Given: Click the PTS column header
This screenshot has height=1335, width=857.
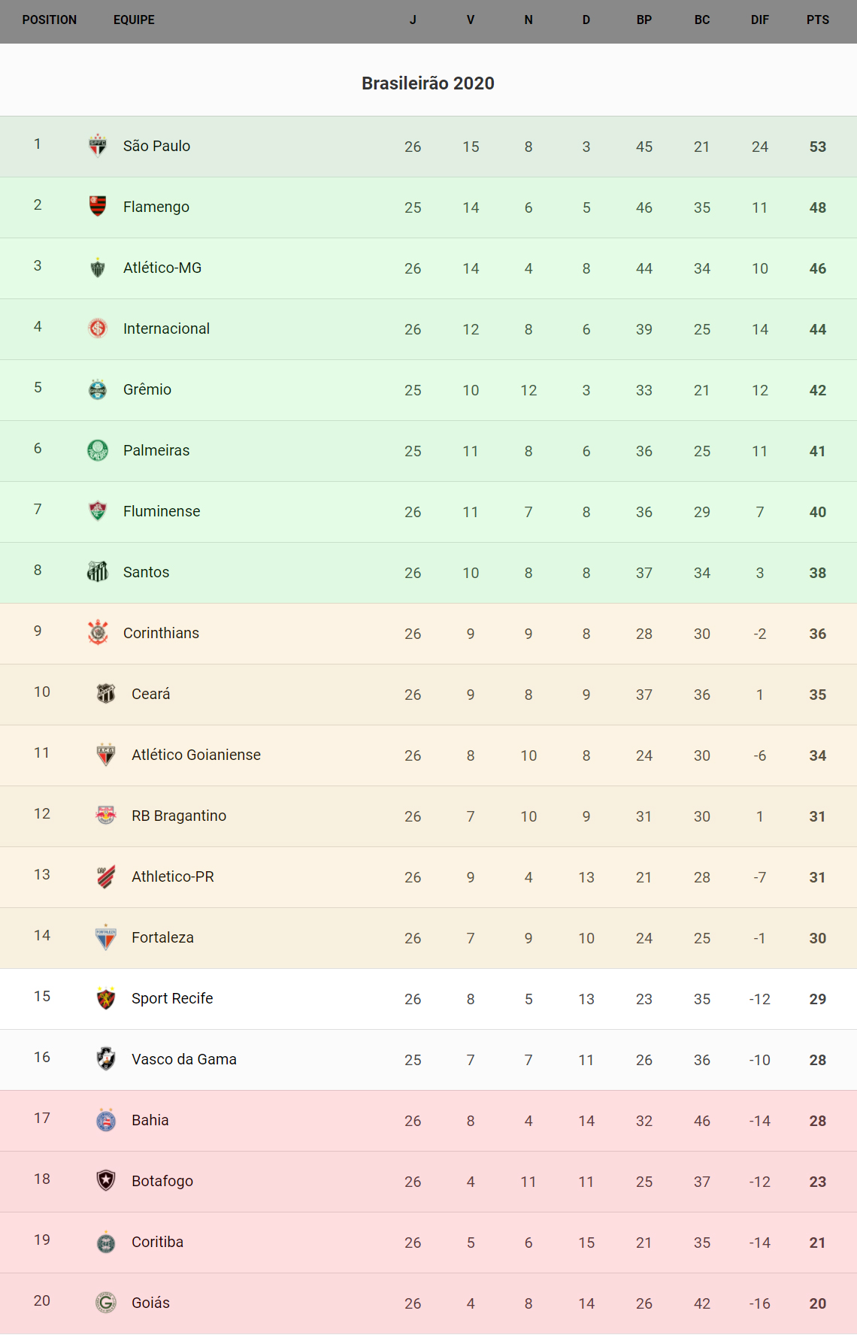Looking at the screenshot, I should click(x=817, y=20).
